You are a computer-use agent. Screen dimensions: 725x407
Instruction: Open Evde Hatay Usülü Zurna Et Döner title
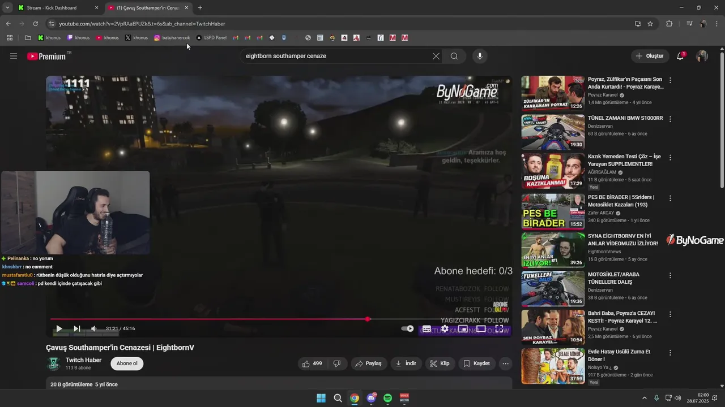[619, 355]
